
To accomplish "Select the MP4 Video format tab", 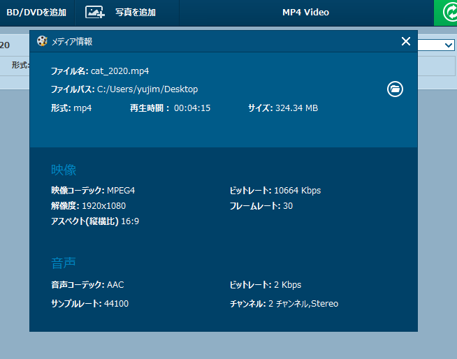I will pyautogui.click(x=305, y=13).
